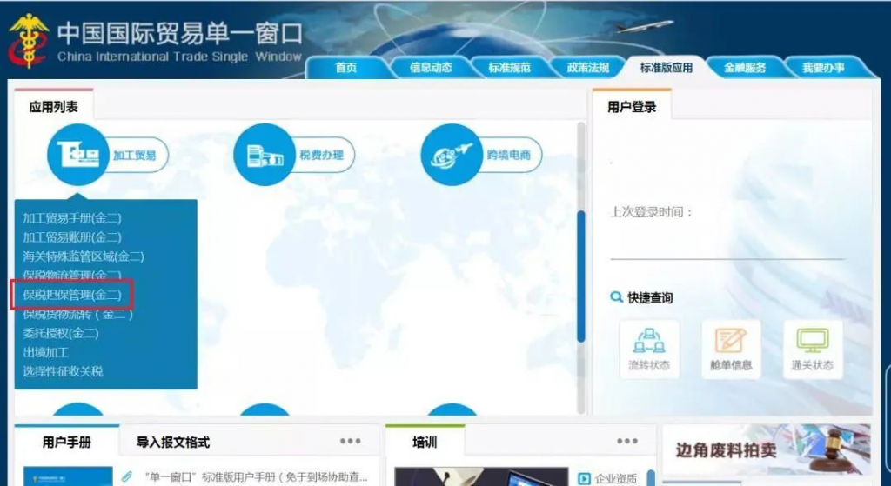Click the scrollbar in the 培训 training panel
891x486 pixels.
click(651, 477)
